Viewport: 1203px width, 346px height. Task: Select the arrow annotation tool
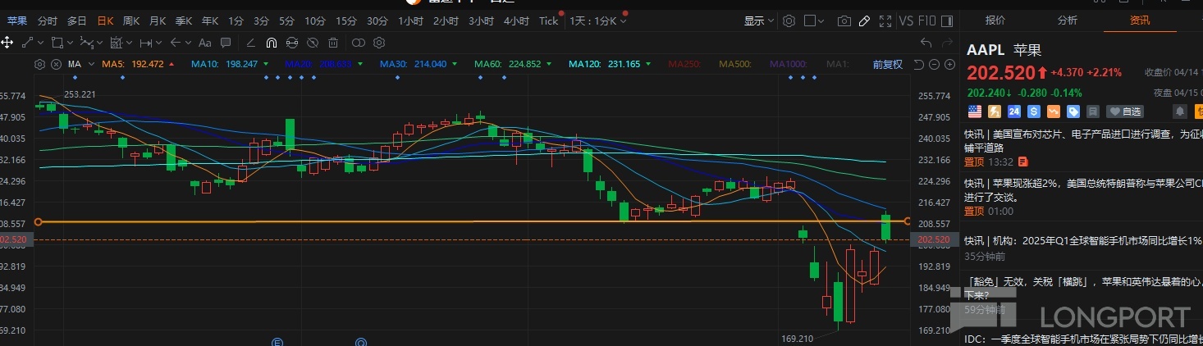click(x=176, y=43)
